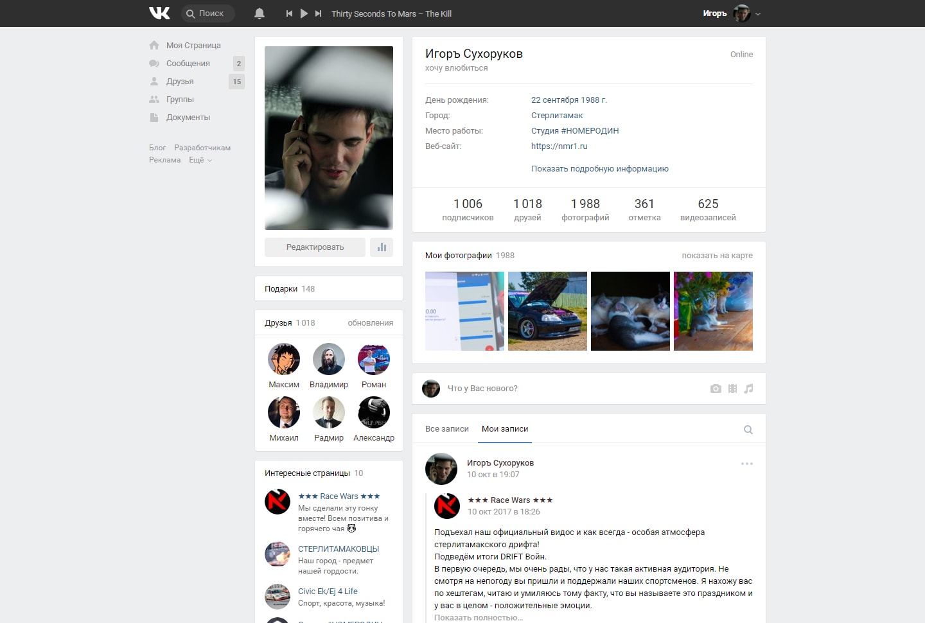Open the notifications bell
This screenshot has height=623, width=925.
point(260,13)
